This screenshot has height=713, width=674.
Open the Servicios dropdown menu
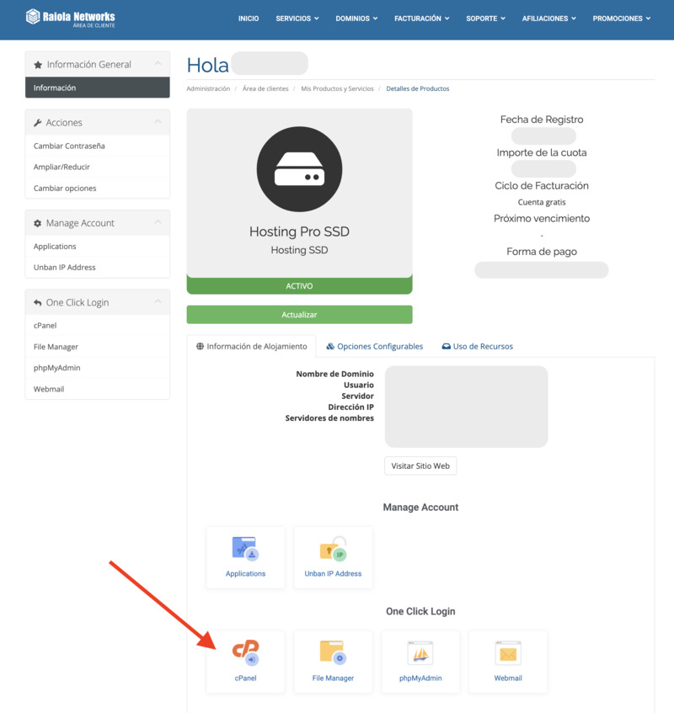click(297, 19)
